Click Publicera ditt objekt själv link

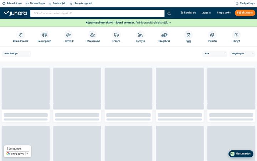click(x=153, y=23)
